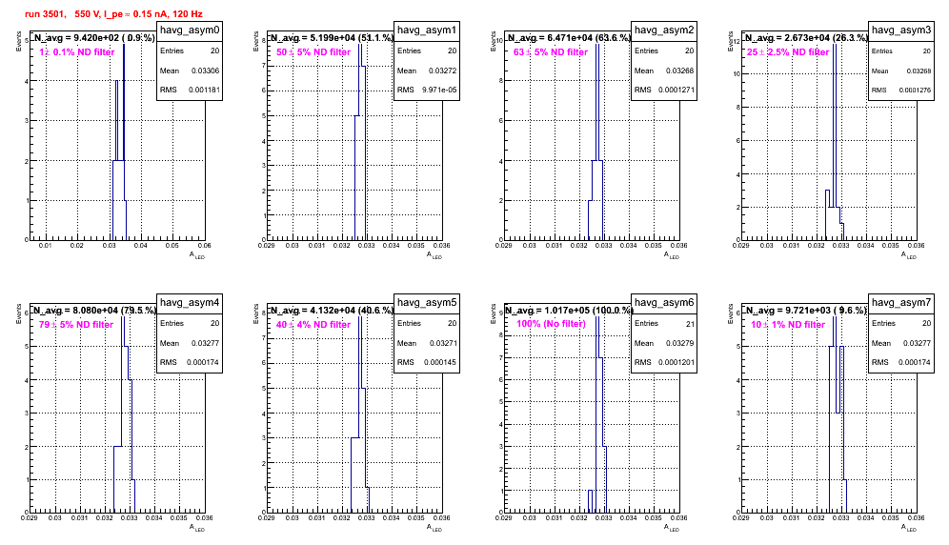The height and width of the screenshot is (545, 949).
Task: Pick the 40± 4% ND filter label
Action: pos(313,325)
